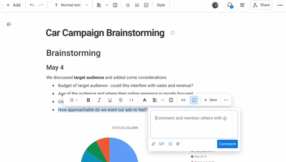The image size is (286, 162).
Task: Open comments notifications icon with badge
Action: click(230, 5)
